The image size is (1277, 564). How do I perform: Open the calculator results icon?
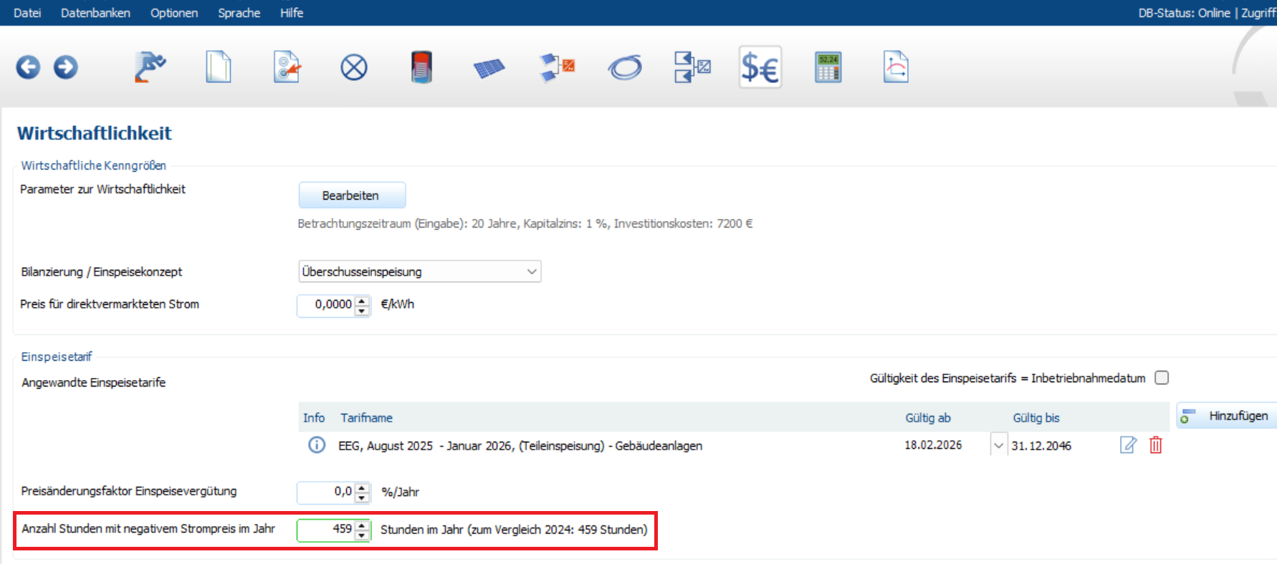[828, 68]
